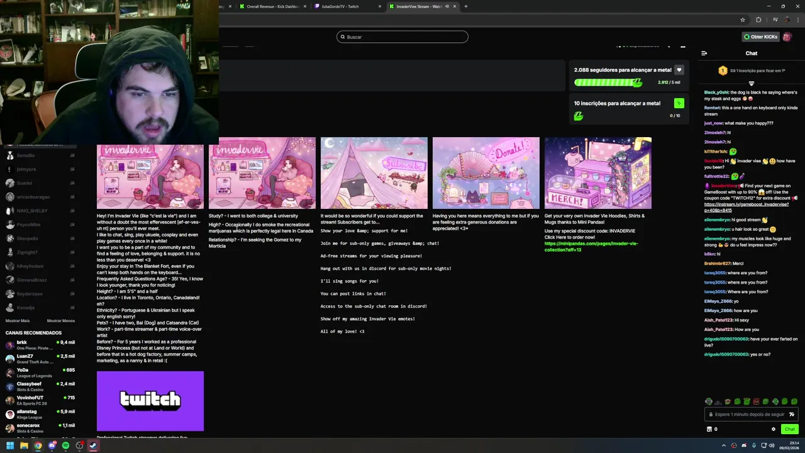Open recommended channel allanstag
The height and width of the screenshot is (453, 805).
pos(40,414)
